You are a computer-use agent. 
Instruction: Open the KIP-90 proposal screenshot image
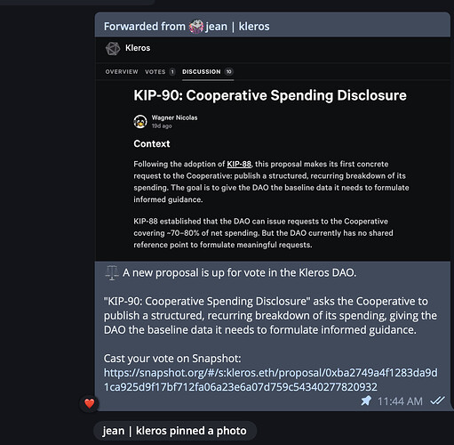coord(273,149)
